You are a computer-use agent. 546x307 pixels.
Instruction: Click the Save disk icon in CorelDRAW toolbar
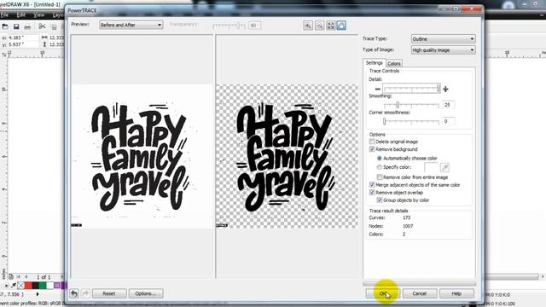tap(16, 26)
